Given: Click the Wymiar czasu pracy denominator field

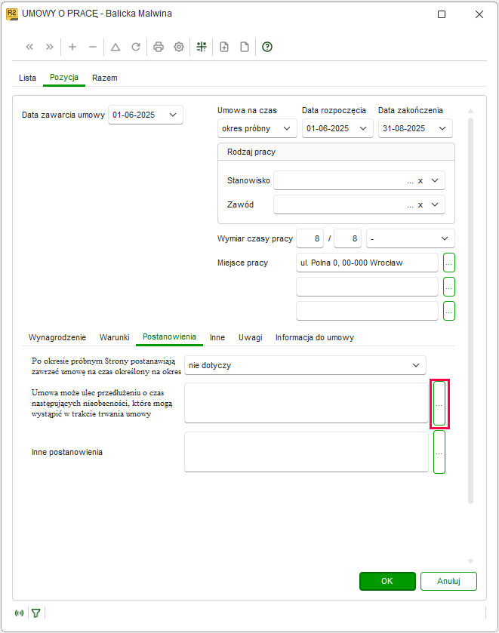Looking at the screenshot, I should click(348, 238).
